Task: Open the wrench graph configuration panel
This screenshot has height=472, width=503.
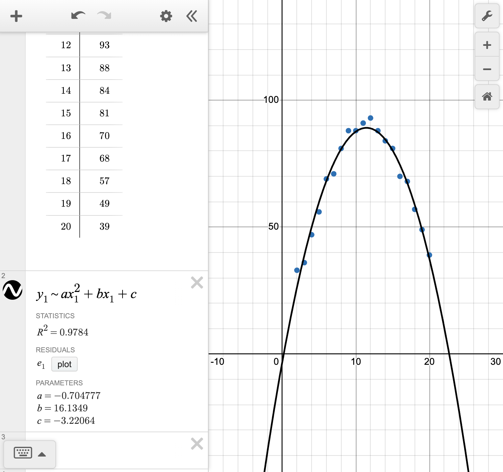Action: (487, 16)
